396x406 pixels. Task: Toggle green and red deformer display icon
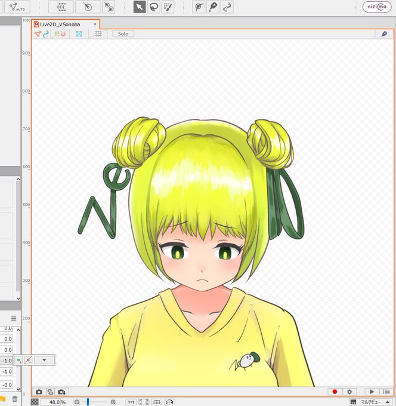tap(60, 34)
